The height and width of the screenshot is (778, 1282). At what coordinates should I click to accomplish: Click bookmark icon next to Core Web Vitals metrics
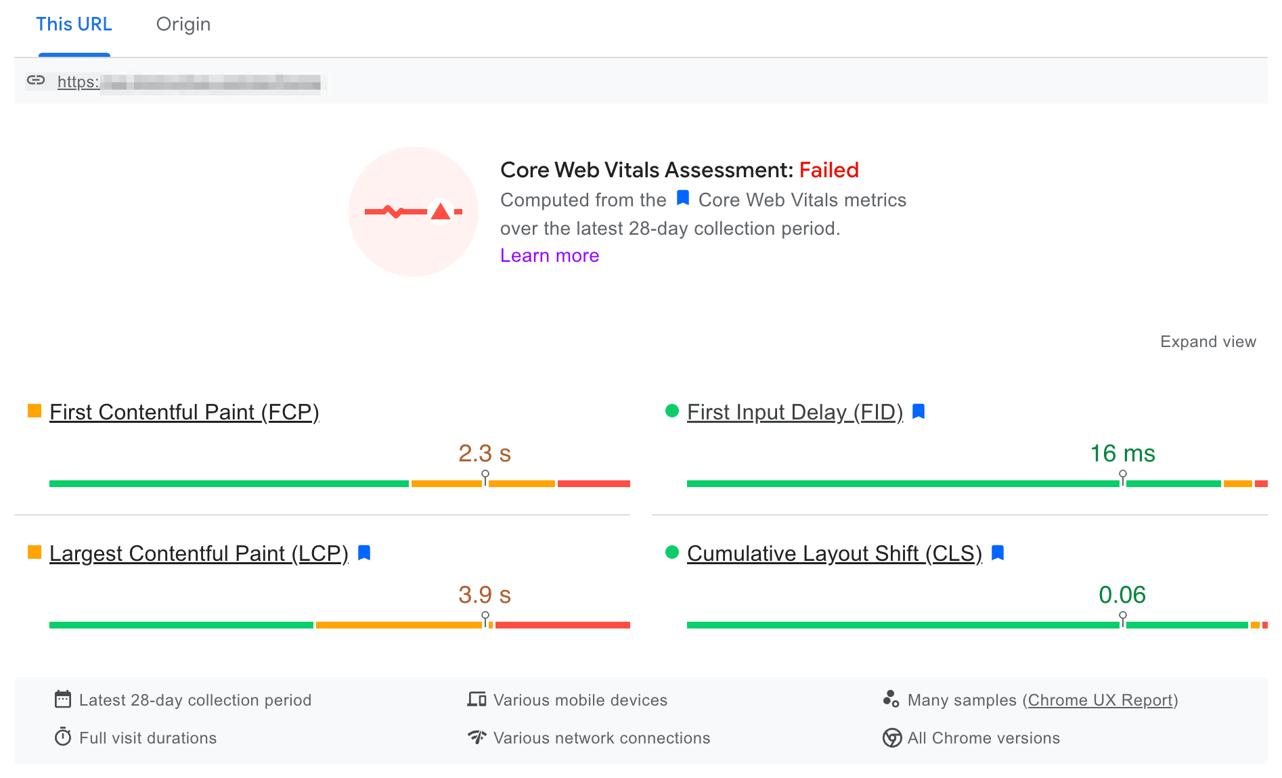click(x=683, y=198)
